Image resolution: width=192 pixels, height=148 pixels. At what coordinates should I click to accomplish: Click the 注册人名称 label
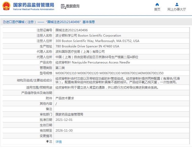tap(44, 36)
